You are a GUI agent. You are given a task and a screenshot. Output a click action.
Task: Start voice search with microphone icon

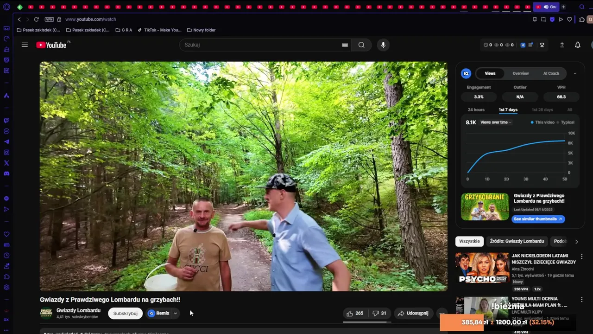pos(383,45)
